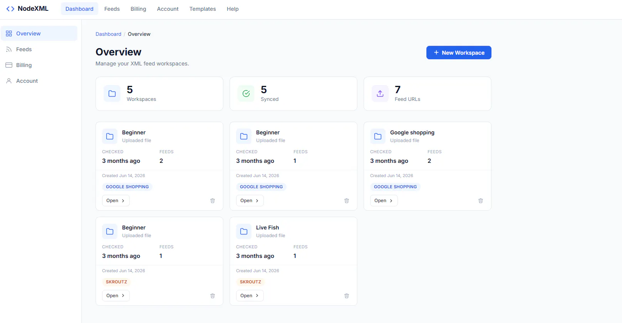Switch to the Feeds top navigation tab
Image resolution: width=622 pixels, height=323 pixels.
[112, 9]
